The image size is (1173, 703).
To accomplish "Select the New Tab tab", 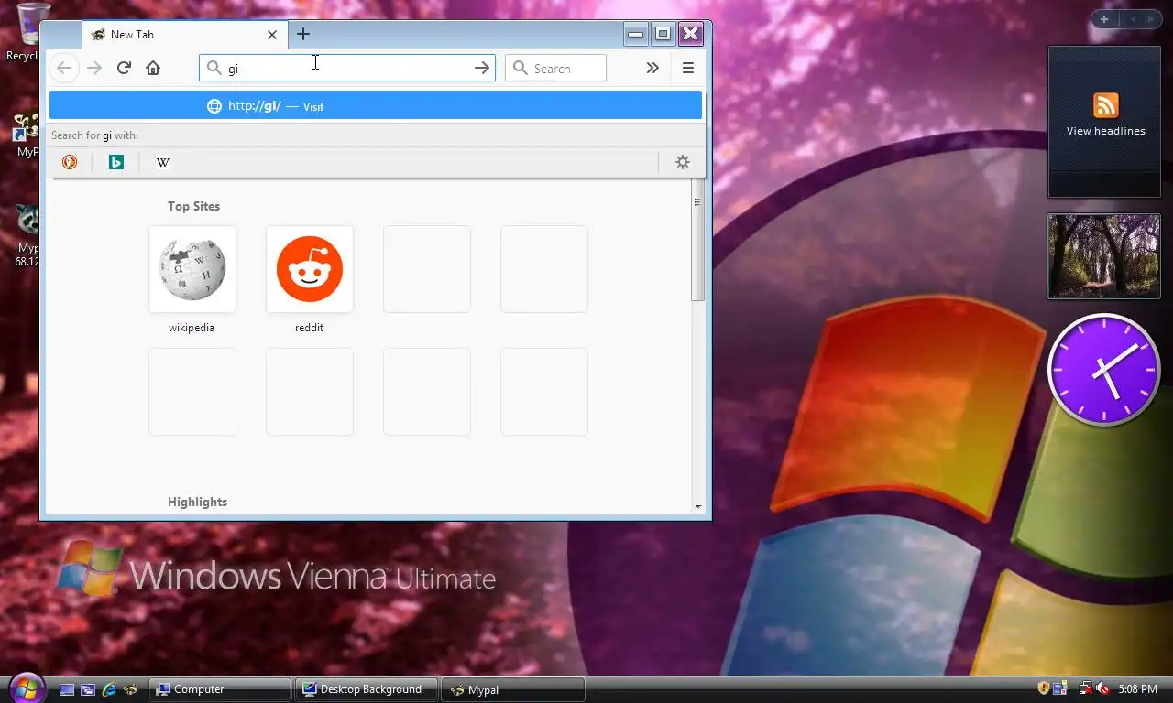I will tap(185, 35).
